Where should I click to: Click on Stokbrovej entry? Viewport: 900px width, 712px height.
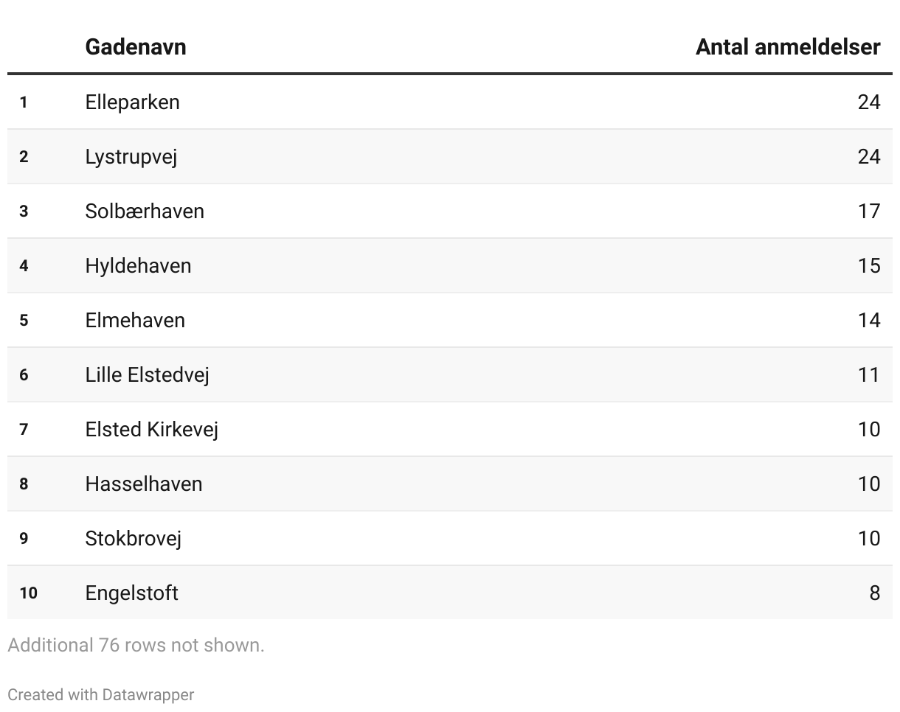pyautogui.click(x=133, y=538)
